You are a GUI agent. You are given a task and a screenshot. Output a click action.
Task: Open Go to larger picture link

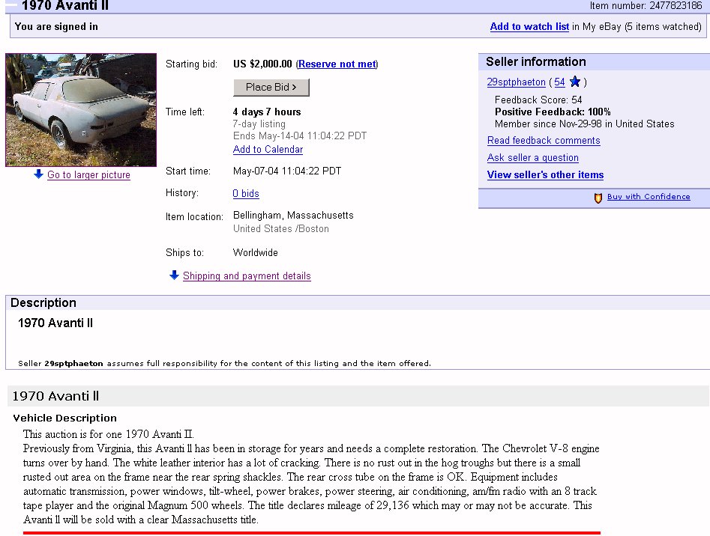click(88, 175)
